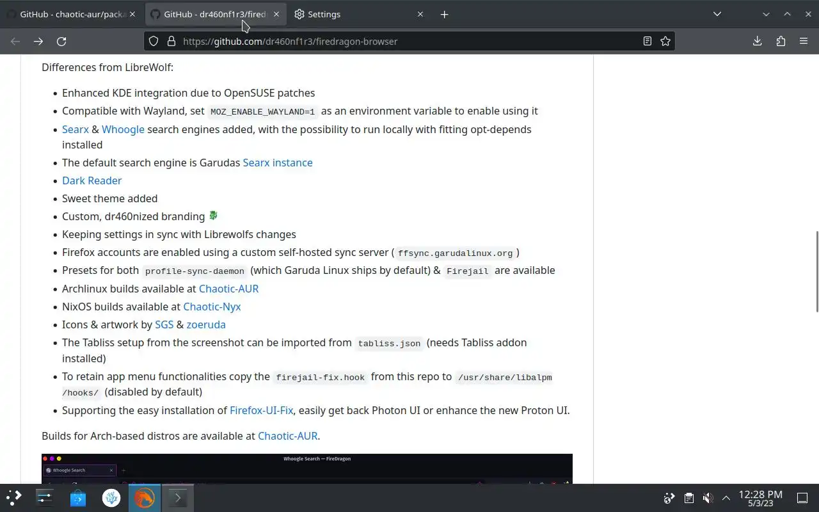Click the address bar URL field
The height and width of the screenshot is (512, 819).
[x=409, y=41]
